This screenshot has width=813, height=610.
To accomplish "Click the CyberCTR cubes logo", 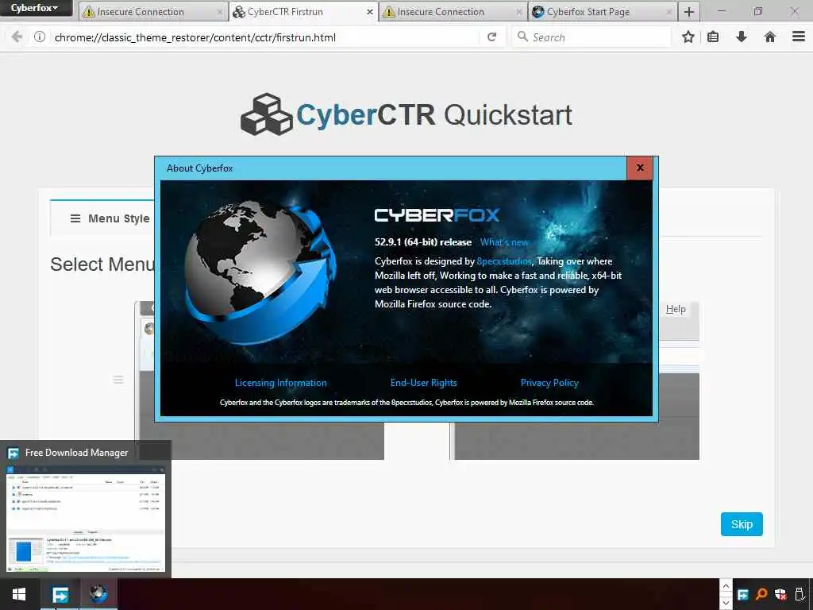I will (x=267, y=114).
